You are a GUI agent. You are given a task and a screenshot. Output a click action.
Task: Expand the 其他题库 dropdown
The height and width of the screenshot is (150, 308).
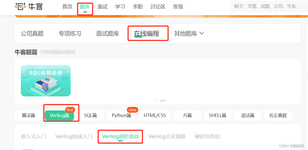pyautogui.click(x=189, y=33)
